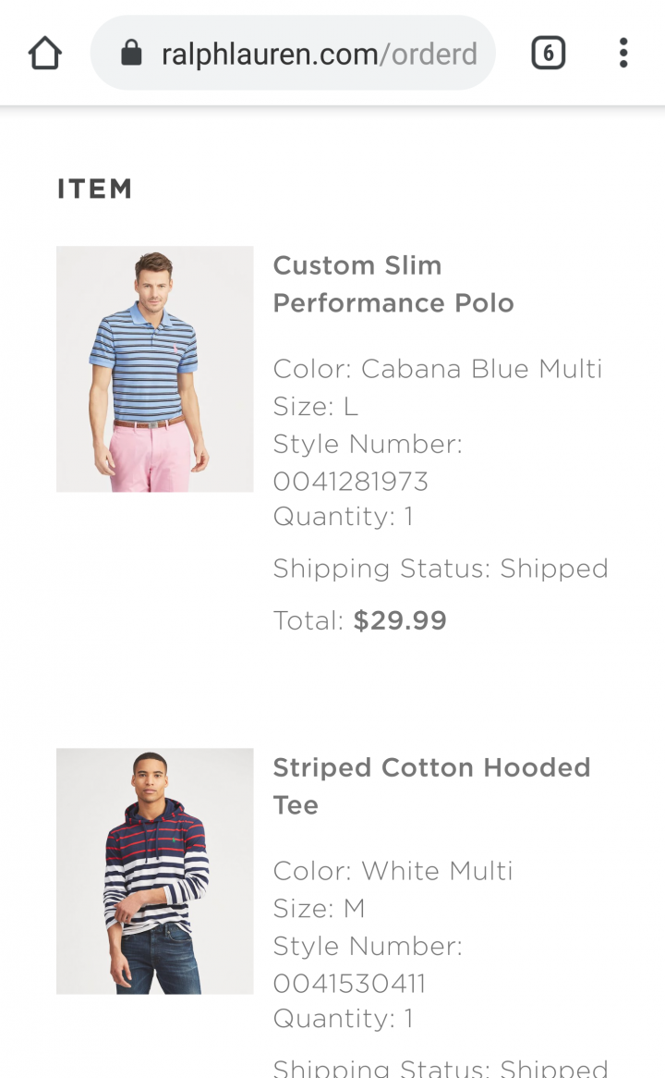Viewport: 665px width, 1078px height.
Task: Open the three-dot browser menu
Action: coord(623,53)
